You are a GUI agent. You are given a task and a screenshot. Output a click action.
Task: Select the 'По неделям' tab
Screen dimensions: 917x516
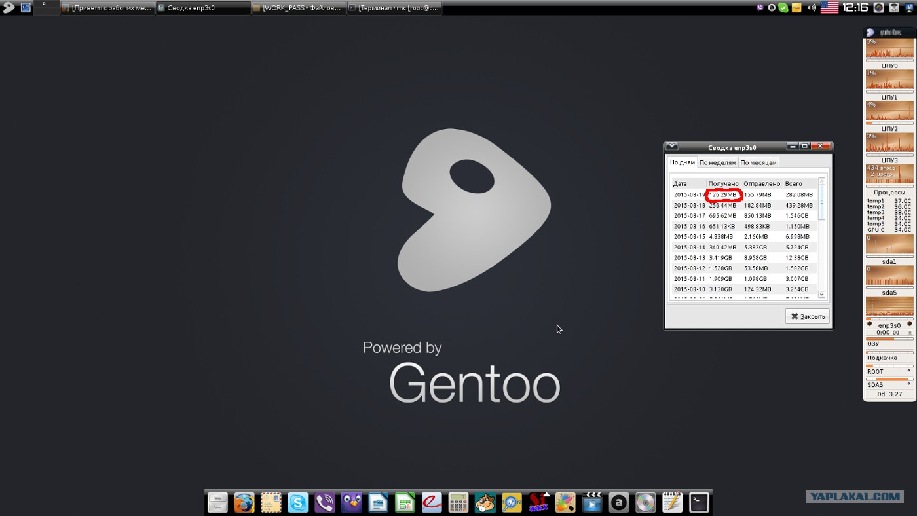coord(718,162)
